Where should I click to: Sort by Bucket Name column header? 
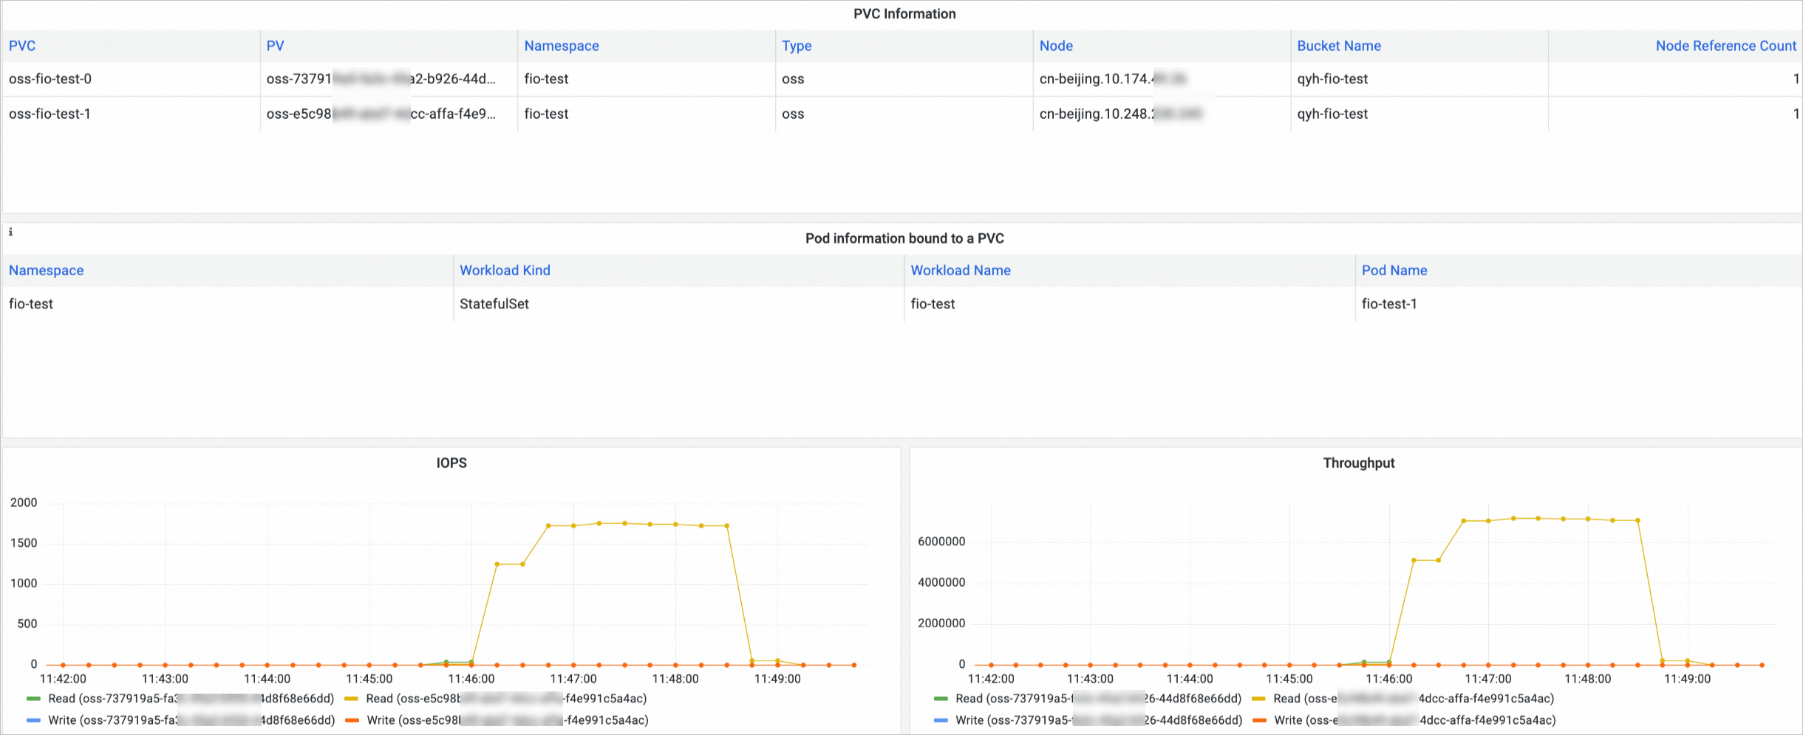[1339, 46]
